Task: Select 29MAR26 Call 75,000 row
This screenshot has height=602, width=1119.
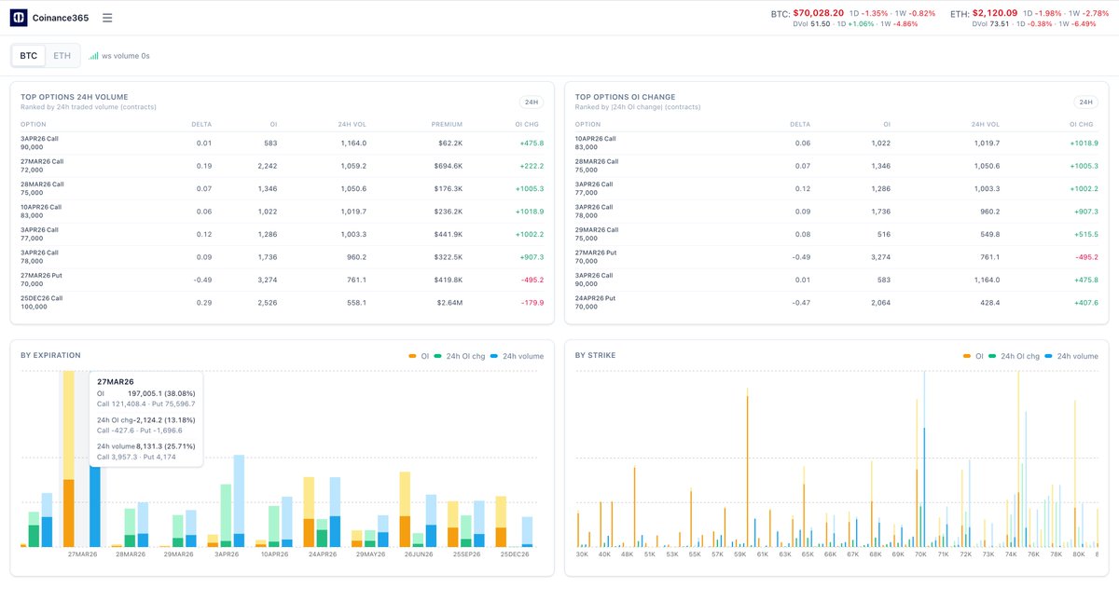Action: point(836,234)
